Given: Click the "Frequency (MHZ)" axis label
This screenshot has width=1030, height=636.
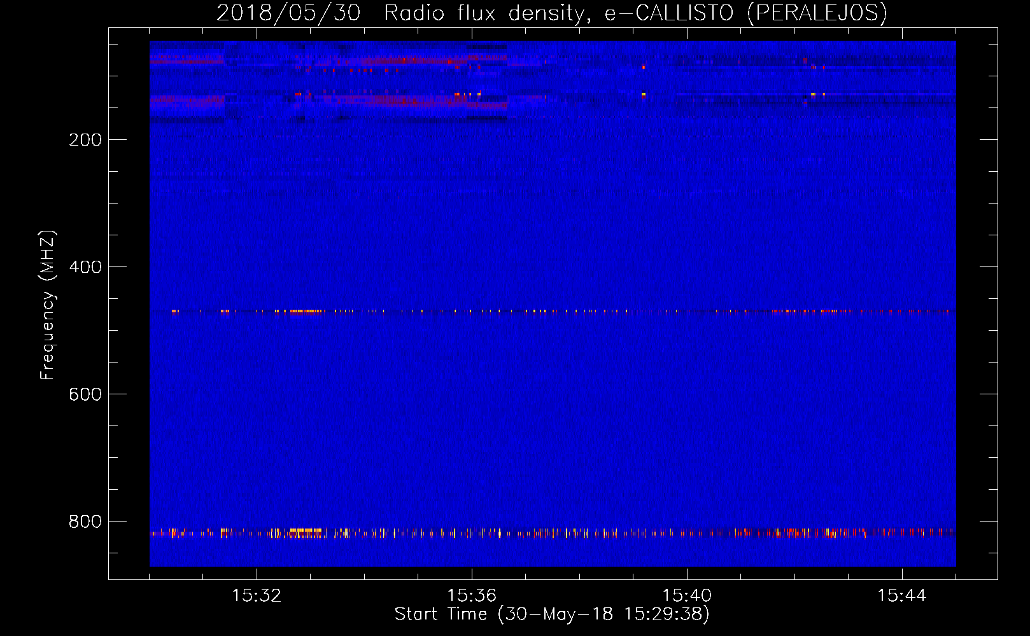Looking at the screenshot, I should [x=48, y=305].
